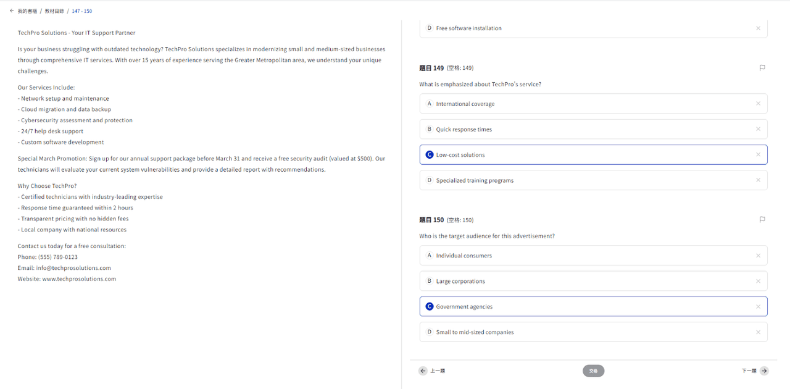Eliminate option 'International coverage' with its X
Screen dimensions: 790x389
click(758, 104)
